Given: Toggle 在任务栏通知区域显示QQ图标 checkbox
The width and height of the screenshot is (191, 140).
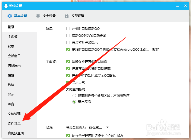Looking at the screenshot, I should point(68,75).
